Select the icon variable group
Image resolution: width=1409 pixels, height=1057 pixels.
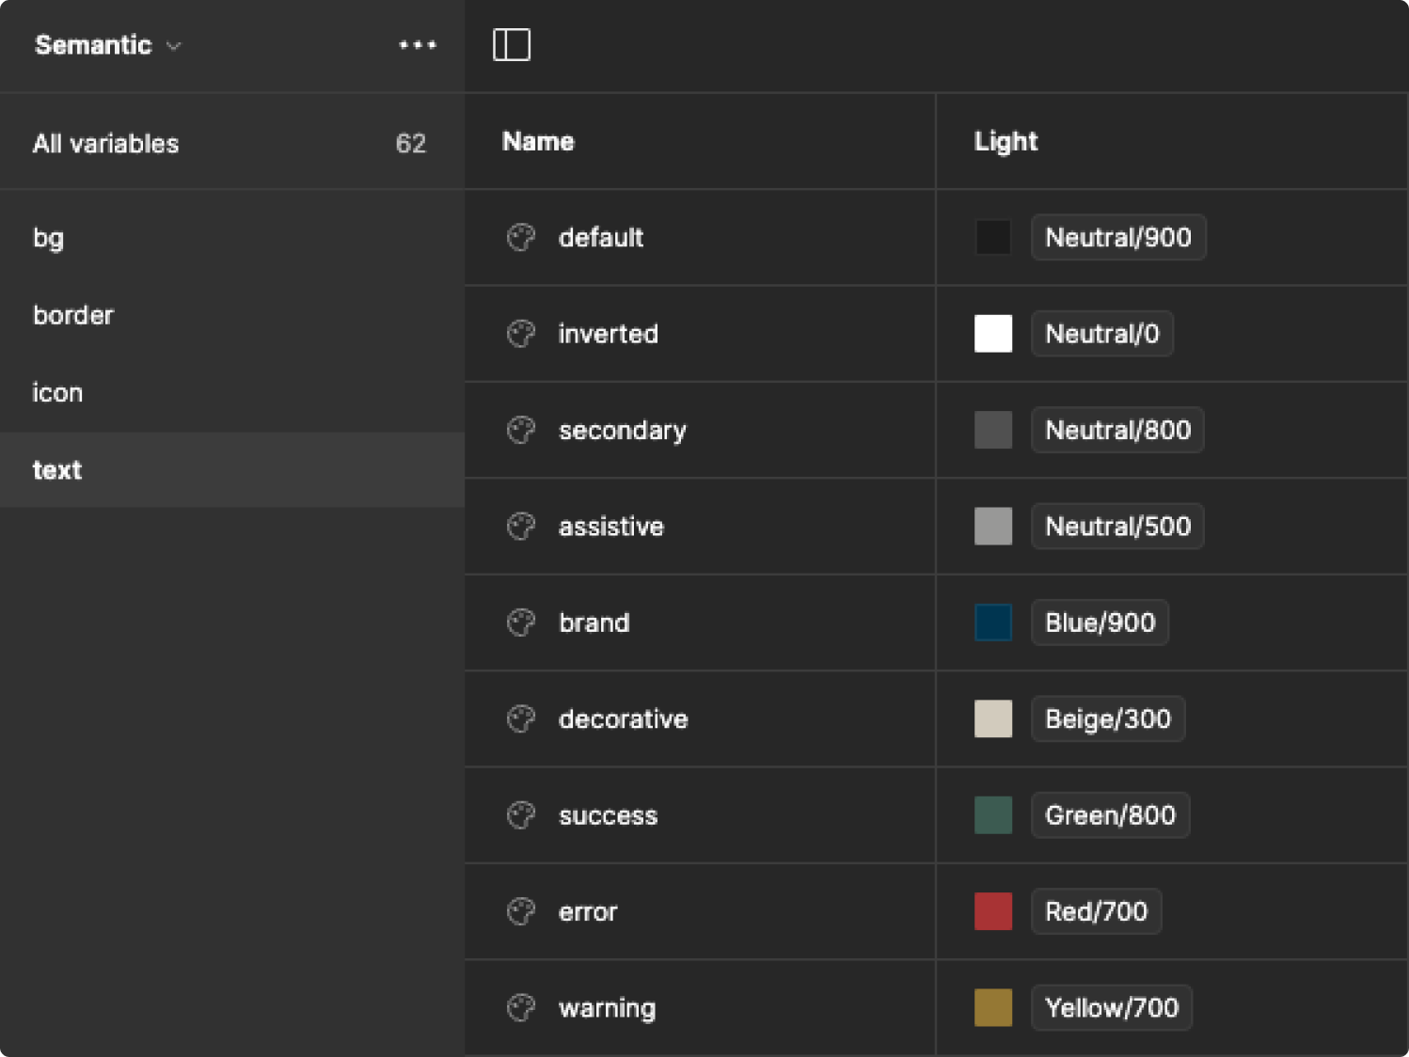pyautogui.click(x=57, y=392)
